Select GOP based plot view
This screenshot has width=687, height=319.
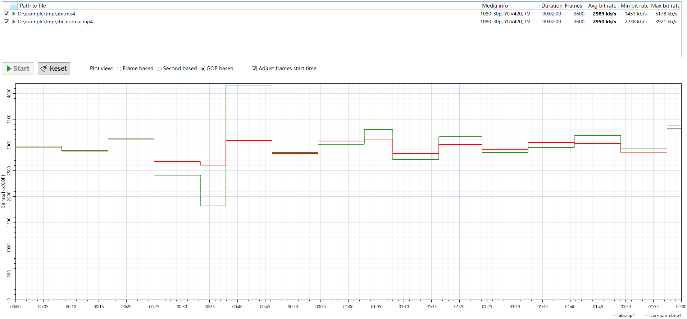point(217,69)
